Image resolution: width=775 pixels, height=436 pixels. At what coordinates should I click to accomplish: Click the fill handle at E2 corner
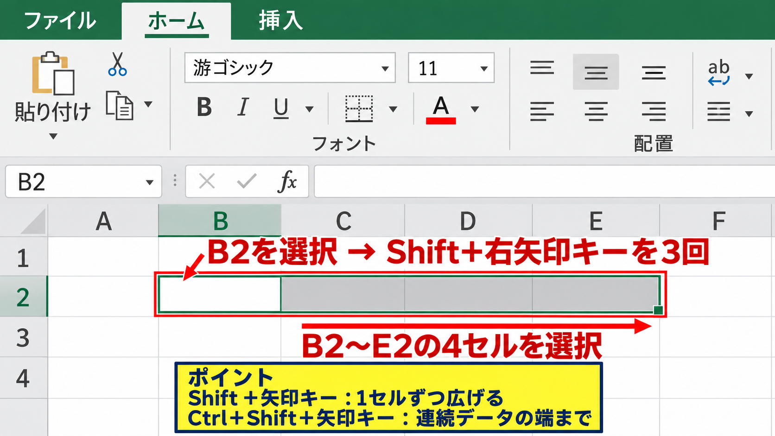pos(658,310)
